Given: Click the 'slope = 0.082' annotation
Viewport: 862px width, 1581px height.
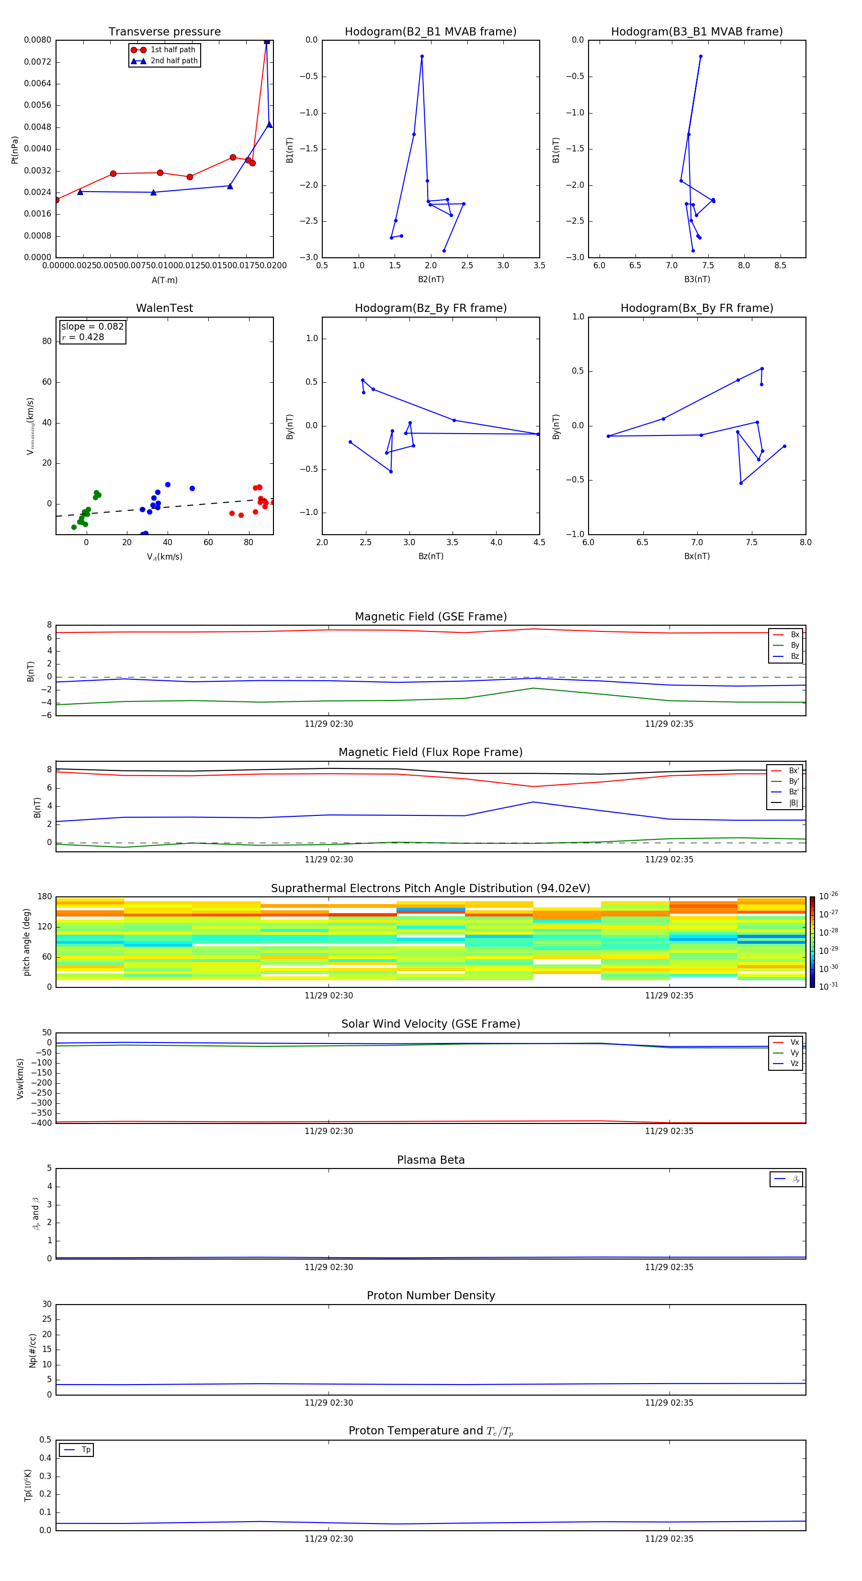Looking at the screenshot, I should click(92, 327).
